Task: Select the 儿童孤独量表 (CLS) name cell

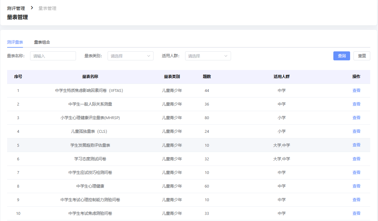Action: (x=90, y=131)
